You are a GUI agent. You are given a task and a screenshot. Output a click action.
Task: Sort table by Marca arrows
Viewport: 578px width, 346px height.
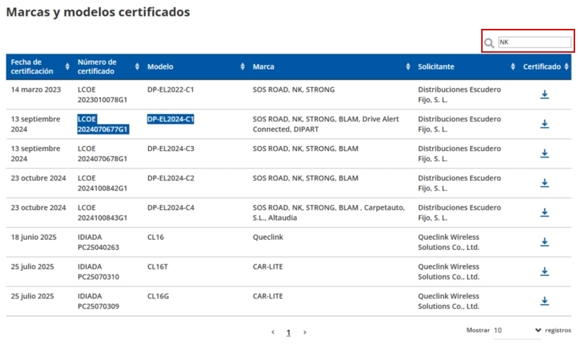pyautogui.click(x=407, y=66)
